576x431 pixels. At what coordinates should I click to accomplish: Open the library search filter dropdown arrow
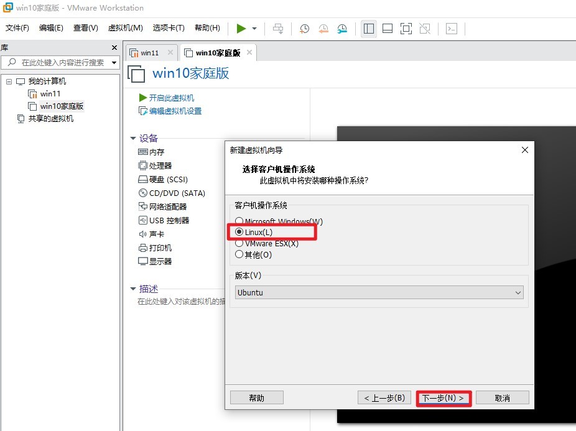click(114, 62)
